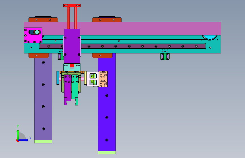
Task: Pick the purple gripper finger
Action: tap(67, 90)
